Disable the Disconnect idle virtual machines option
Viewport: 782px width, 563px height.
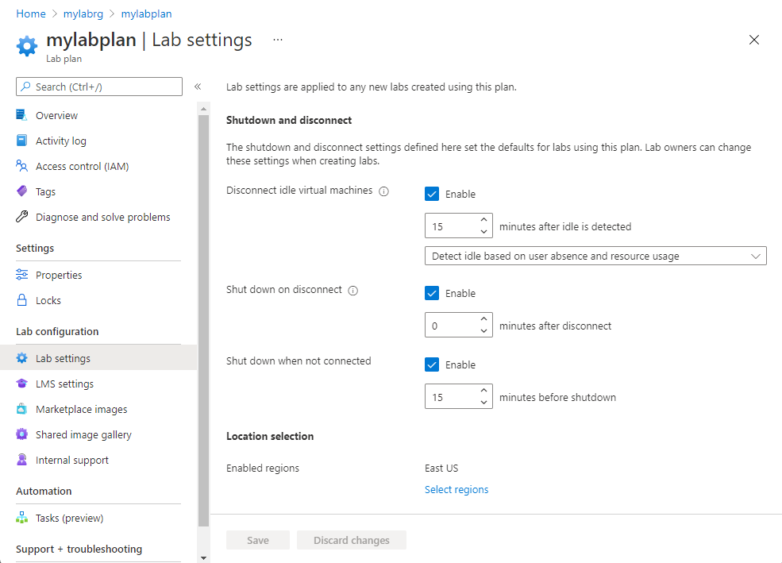pyautogui.click(x=431, y=193)
